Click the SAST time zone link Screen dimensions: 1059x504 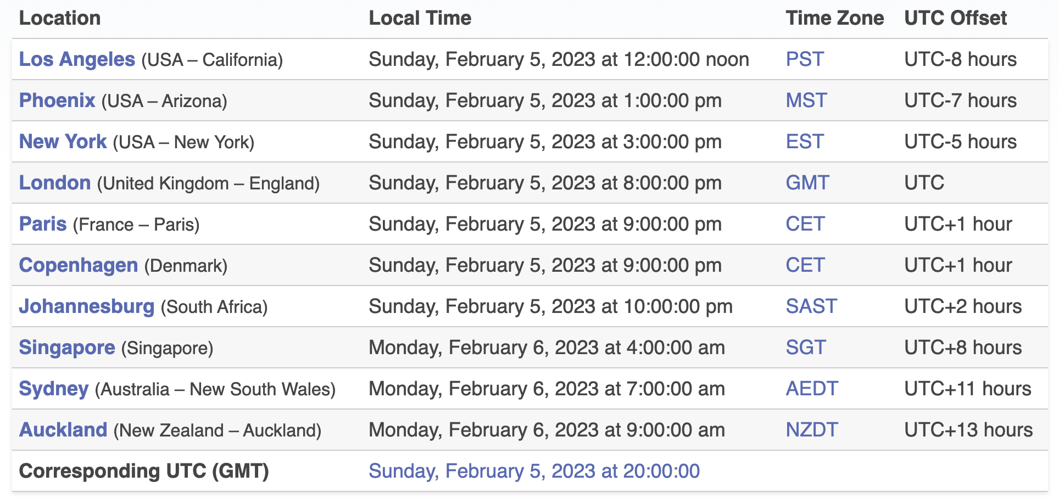point(811,306)
